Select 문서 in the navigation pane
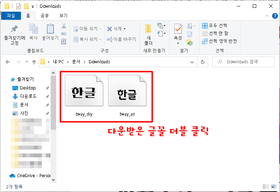The image size is (280, 192). (x=24, y=105)
